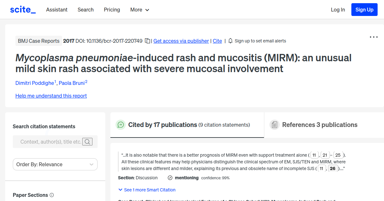Expand the More navigation menu
Screen dimensions: 384x201
pyautogui.click(x=140, y=10)
